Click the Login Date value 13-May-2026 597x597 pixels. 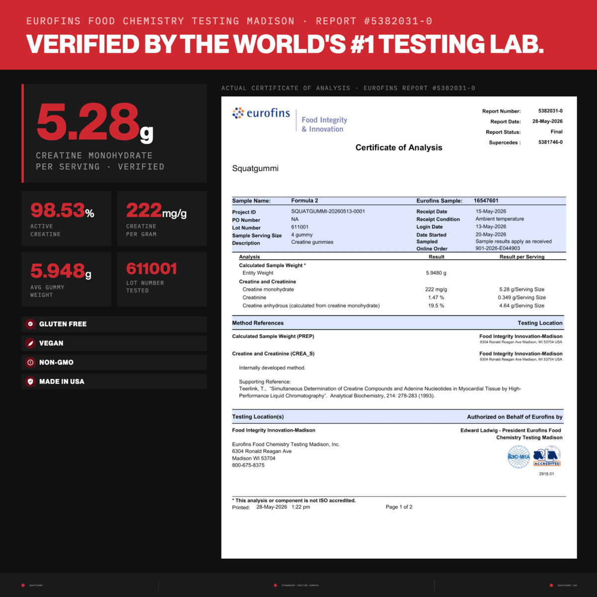(x=491, y=227)
